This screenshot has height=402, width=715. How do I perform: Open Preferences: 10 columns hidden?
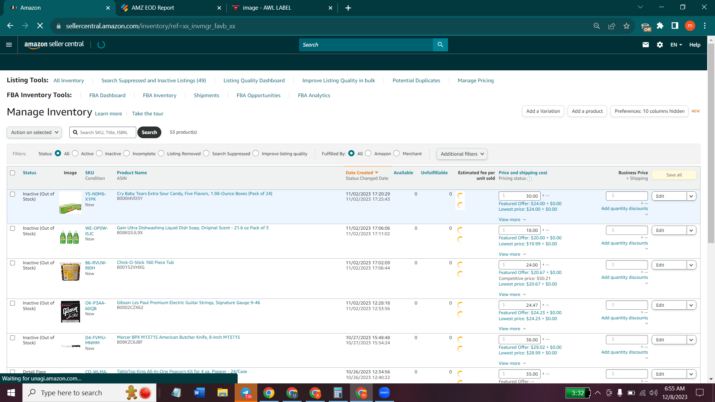pos(649,111)
